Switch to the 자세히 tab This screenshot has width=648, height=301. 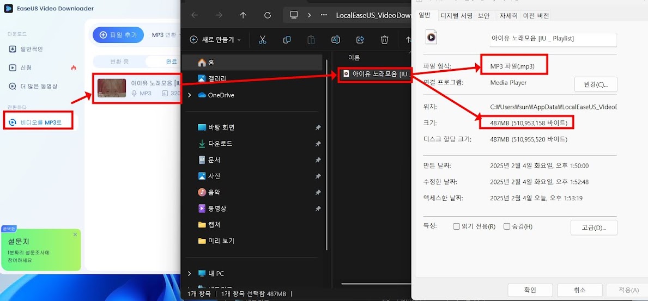click(508, 16)
